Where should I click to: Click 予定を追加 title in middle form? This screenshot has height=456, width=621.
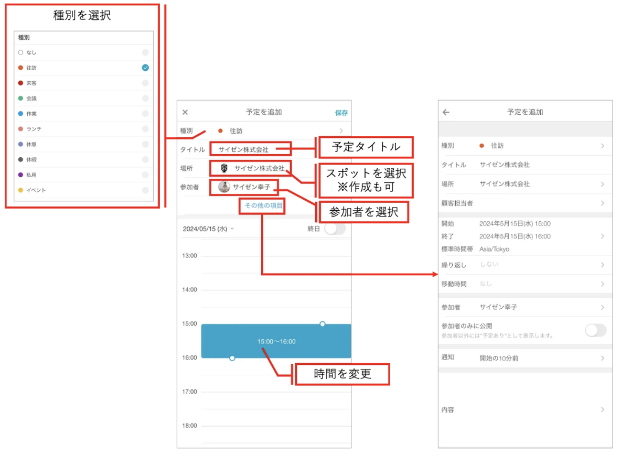pos(264,112)
